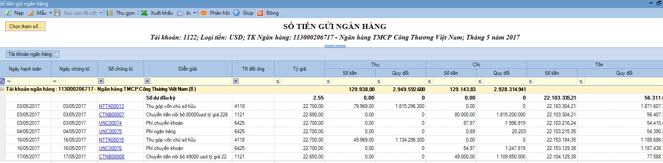Select the exchange rate cell '22.650,00'
This screenshot has width=663, height=163.
click(299, 157)
